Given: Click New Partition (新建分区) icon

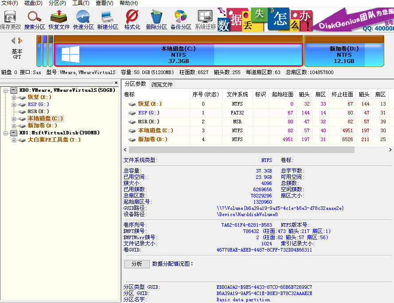Looking at the screenshot, I should [x=108, y=20].
